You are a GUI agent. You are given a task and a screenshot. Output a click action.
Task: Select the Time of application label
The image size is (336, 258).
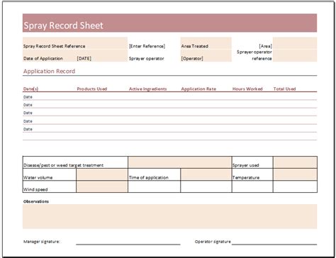tap(149, 177)
